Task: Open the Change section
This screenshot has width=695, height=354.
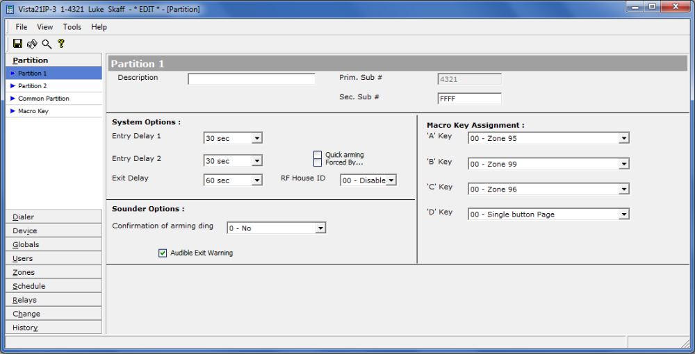Action: point(54,314)
